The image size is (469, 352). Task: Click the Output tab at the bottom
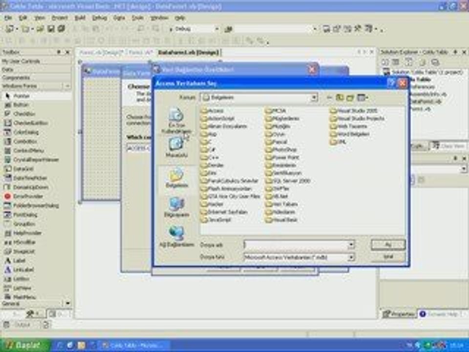point(21,325)
